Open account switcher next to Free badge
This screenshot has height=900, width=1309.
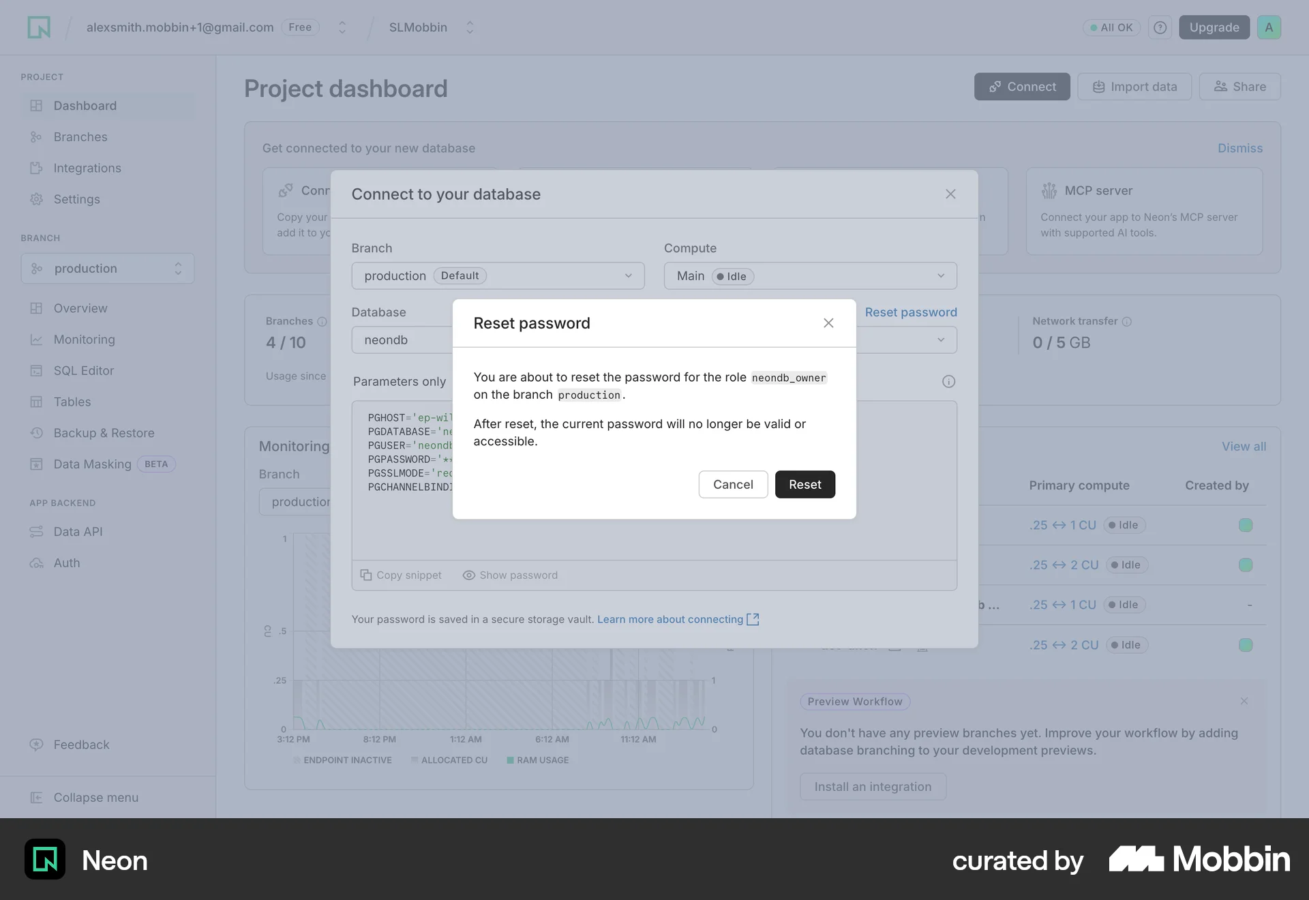coord(342,27)
